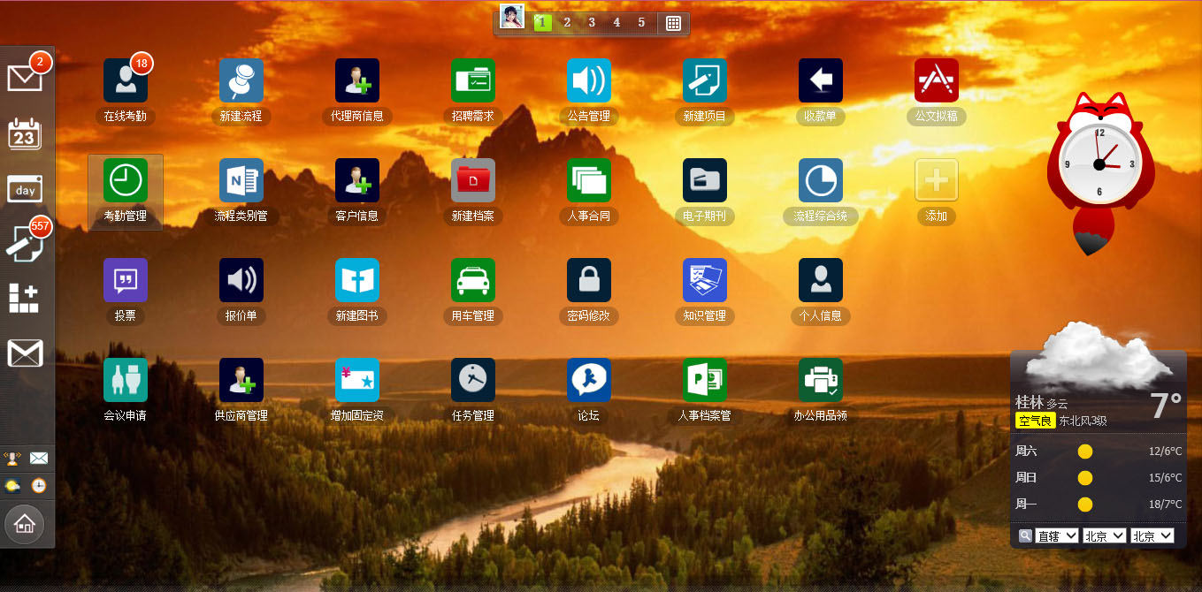Open 公告管理 announcement speaker icon
The width and height of the screenshot is (1202, 592).
(x=589, y=80)
